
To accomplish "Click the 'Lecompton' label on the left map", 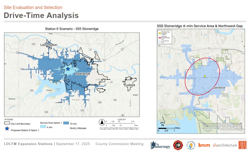I will 49,45.
